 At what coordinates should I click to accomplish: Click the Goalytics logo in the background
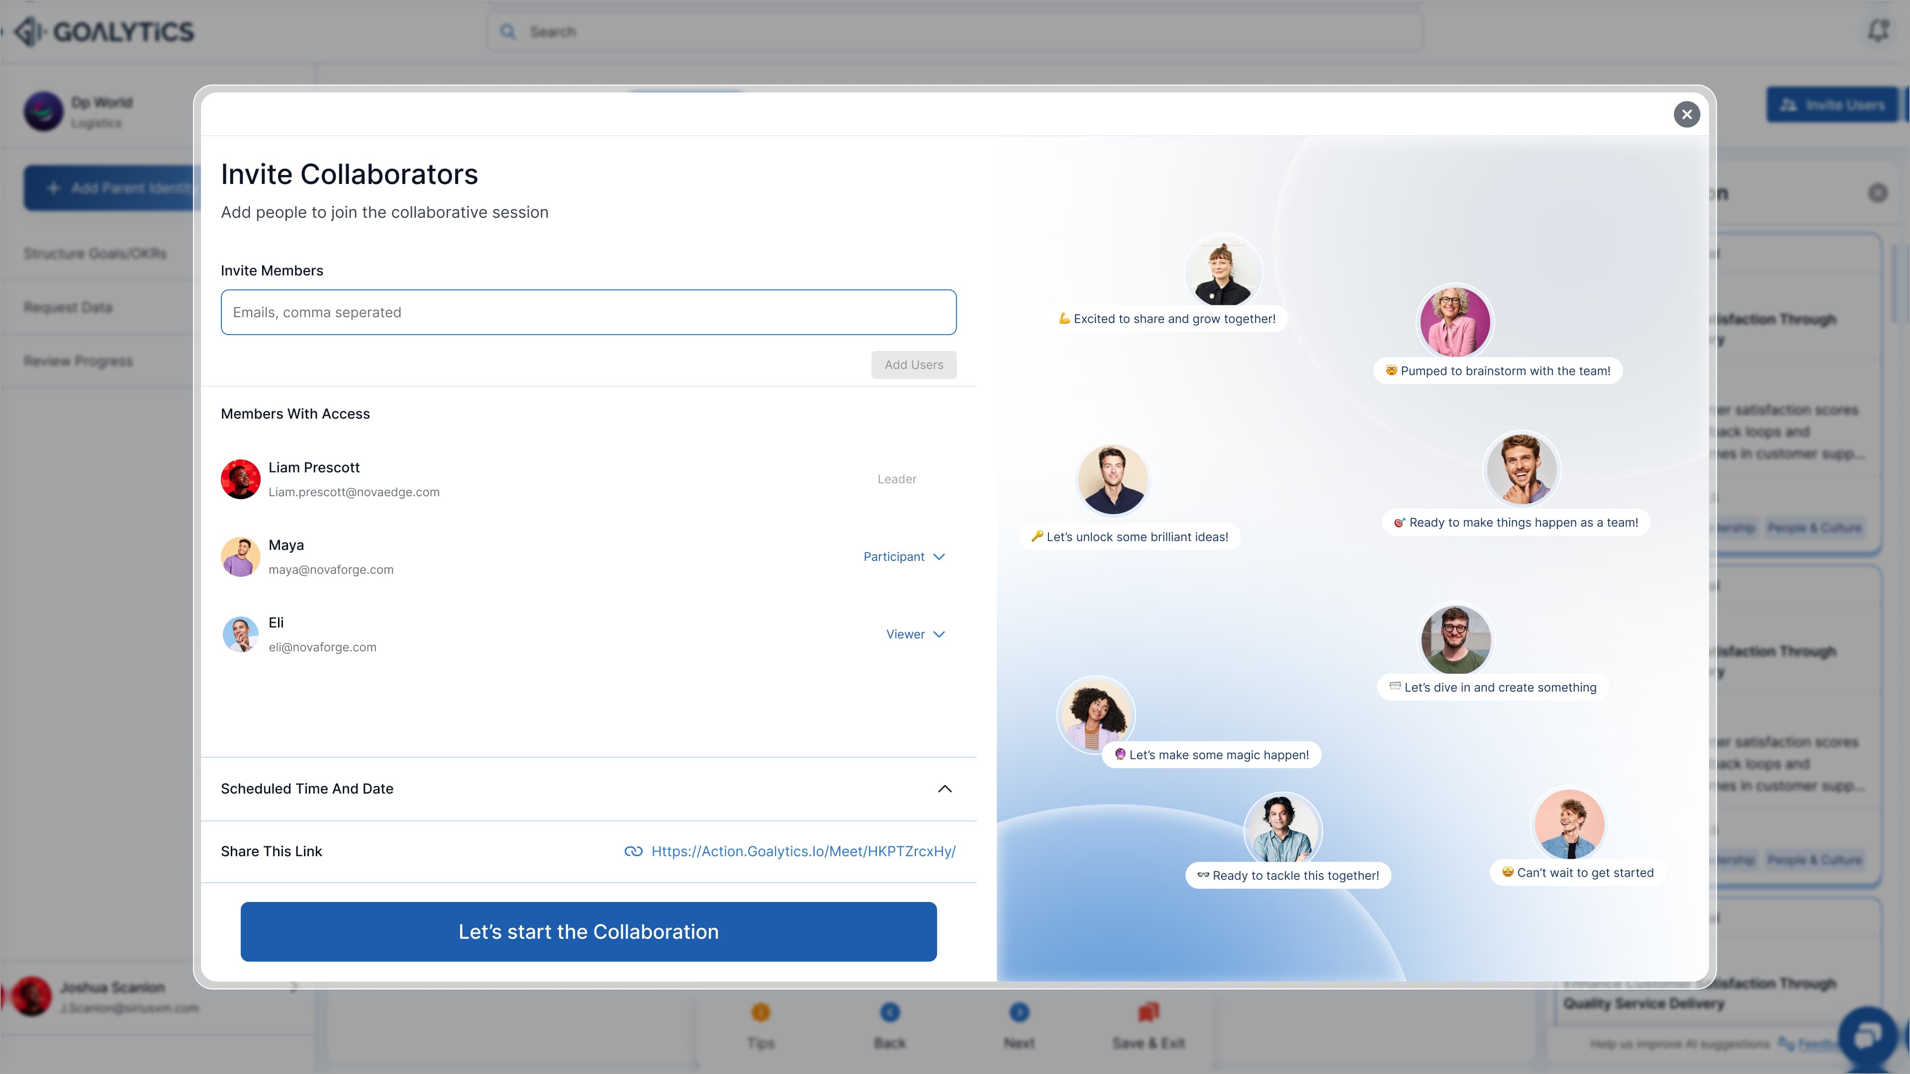coord(104,32)
